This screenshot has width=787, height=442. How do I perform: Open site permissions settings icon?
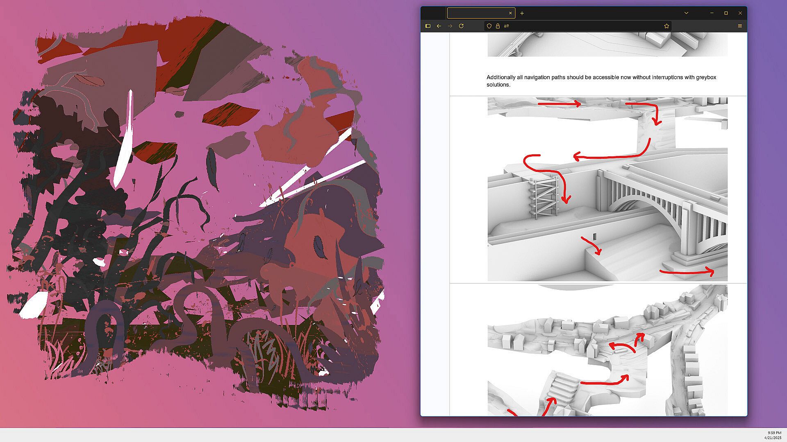click(x=507, y=26)
